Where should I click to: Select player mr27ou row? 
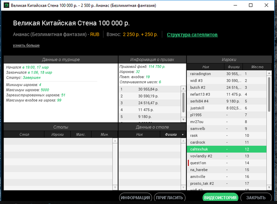coord(226,122)
